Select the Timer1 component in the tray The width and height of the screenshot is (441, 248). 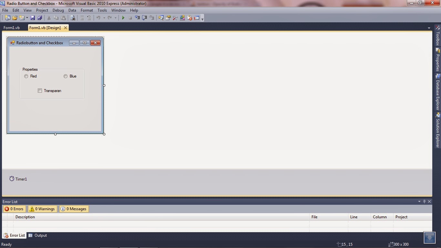coord(18,179)
